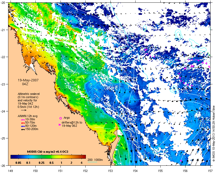Click the '200 1000m' isobath label
Image resolution: width=216 pixels, height=173 pixels.
[95, 160]
